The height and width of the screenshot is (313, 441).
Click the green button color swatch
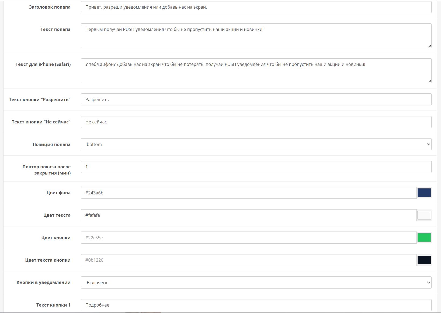tap(424, 238)
